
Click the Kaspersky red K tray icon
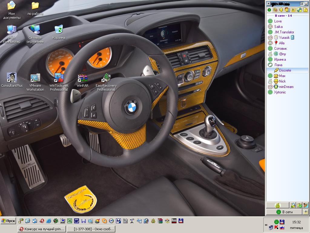coord(276,228)
